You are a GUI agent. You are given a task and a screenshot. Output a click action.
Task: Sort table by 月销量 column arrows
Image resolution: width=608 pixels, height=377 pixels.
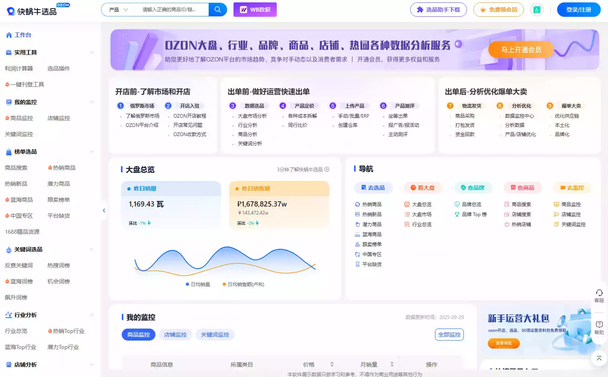[392, 364]
